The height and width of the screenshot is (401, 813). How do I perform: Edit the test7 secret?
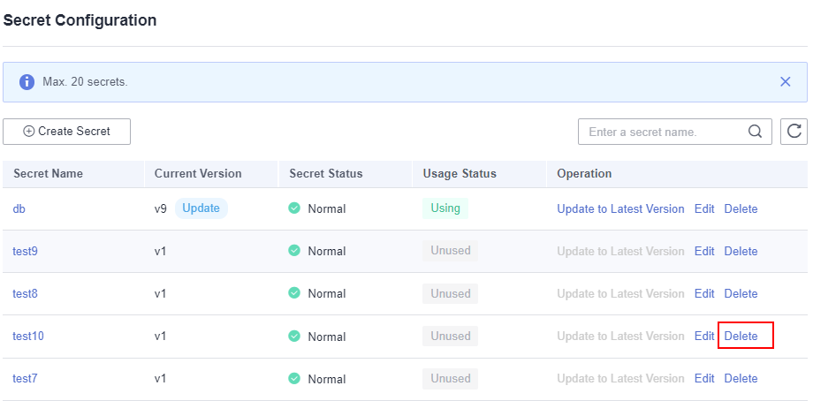(x=704, y=378)
